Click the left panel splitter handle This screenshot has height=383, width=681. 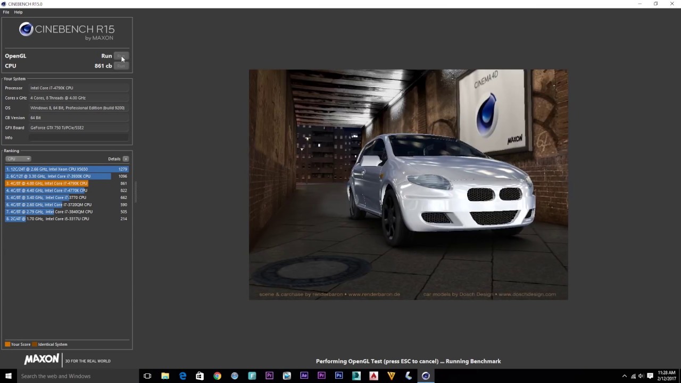(135, 191)
